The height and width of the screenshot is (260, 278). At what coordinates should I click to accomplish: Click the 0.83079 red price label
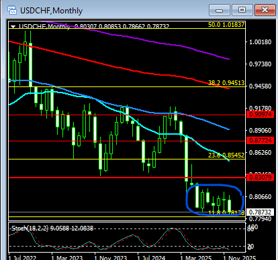click(260, 178)
